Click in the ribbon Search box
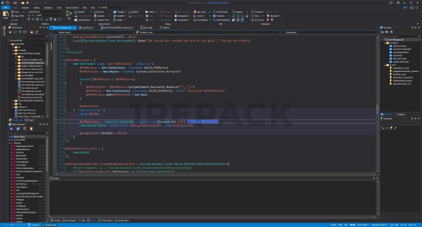Viewport: 422px width, 227px height. point(107,8)
